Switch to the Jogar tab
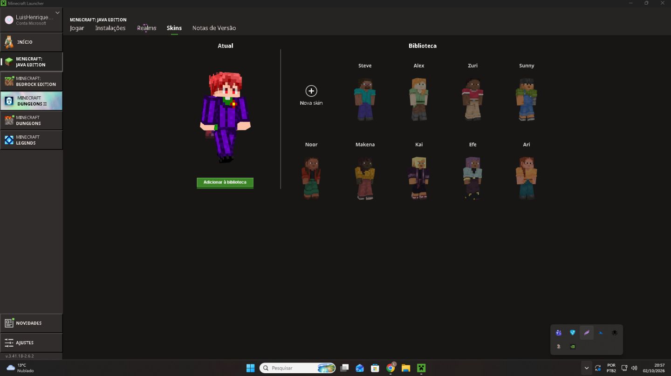Viewport: 671px width, 376px height. coord(77,28)
